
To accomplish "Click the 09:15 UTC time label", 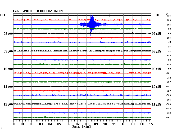I will click(x=156, y=69).
